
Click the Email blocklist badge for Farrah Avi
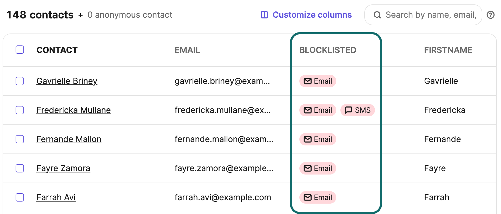pyautogui.click(x=318, y=197)
